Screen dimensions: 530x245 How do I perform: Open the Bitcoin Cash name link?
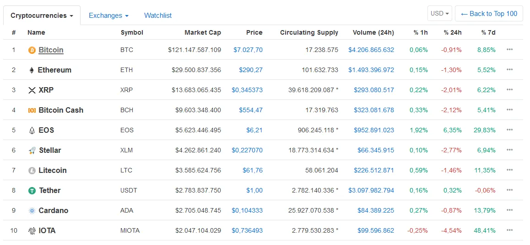click(61, 110)
